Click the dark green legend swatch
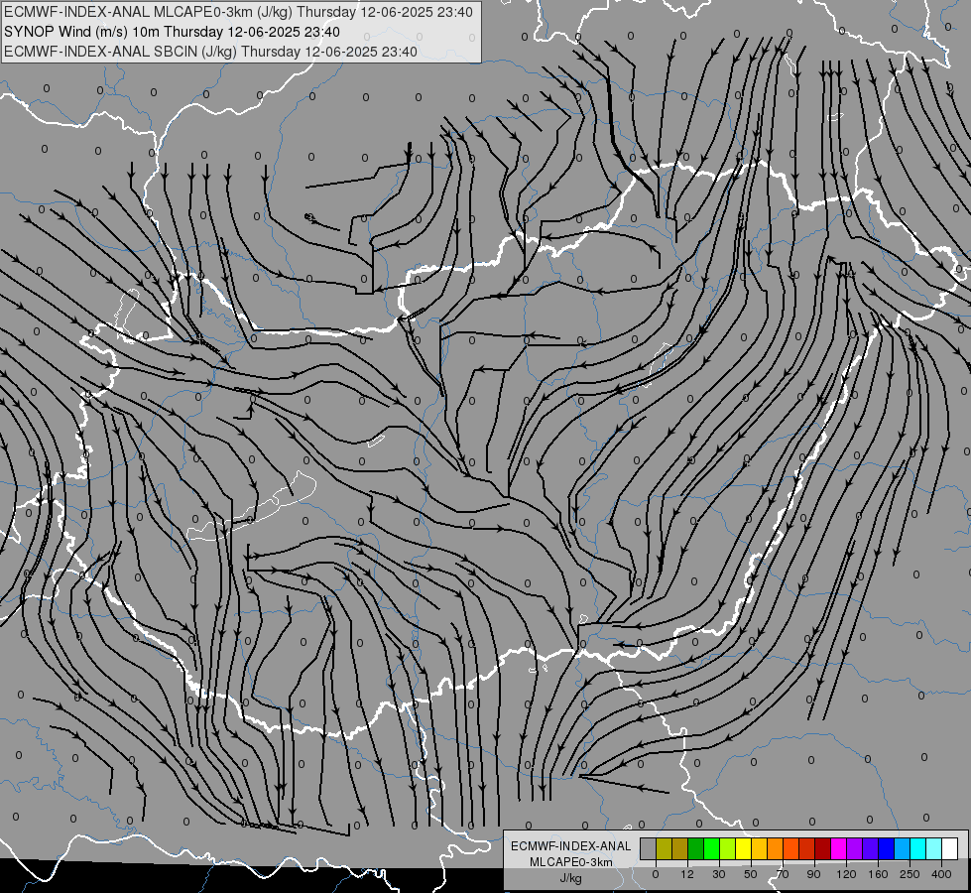Image resolution: width=971 pixels, height=893 pixels. [696, 849]
